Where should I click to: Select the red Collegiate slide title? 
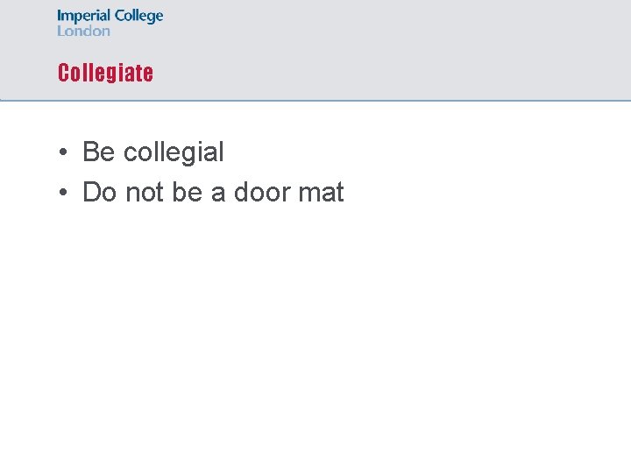coord(105,73)
